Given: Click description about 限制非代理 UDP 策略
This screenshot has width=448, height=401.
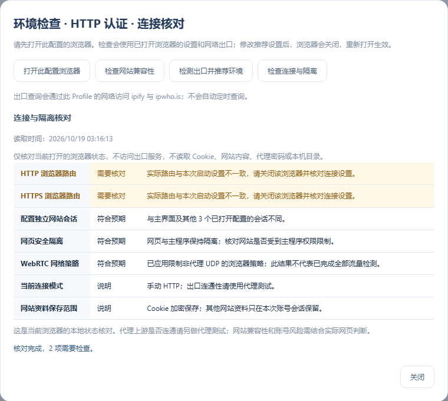Looking at the screenshot, I should (x=263, y=263).
